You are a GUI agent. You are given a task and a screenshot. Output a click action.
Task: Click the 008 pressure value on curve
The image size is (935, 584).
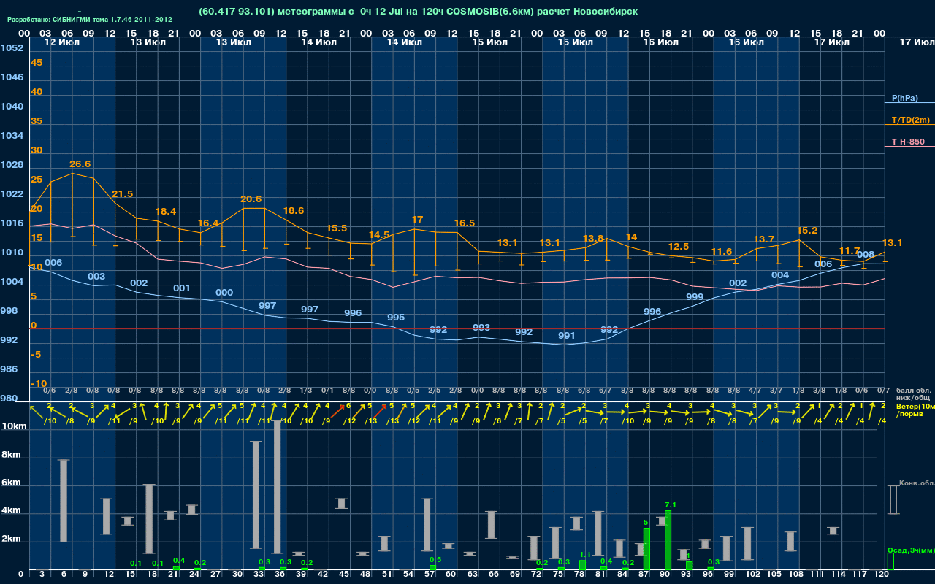[x=866, y=255]
